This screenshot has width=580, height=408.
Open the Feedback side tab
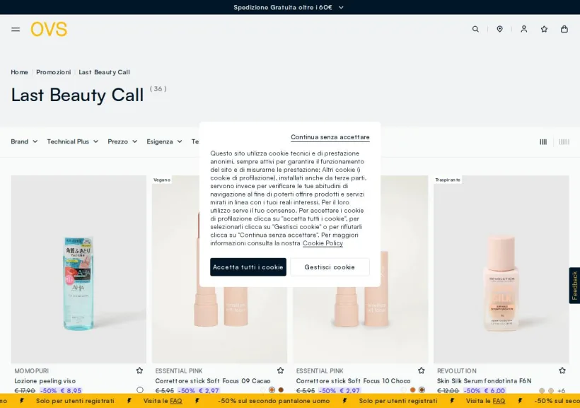point(574,286)
